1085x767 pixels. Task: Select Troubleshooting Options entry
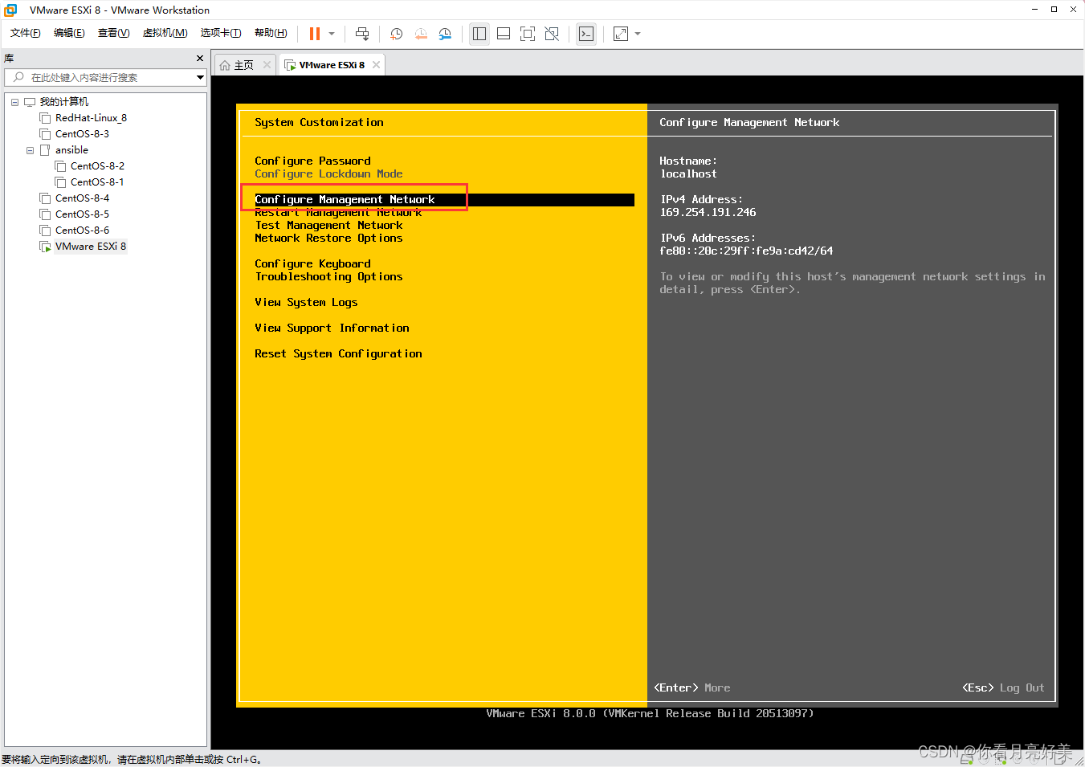328,276
